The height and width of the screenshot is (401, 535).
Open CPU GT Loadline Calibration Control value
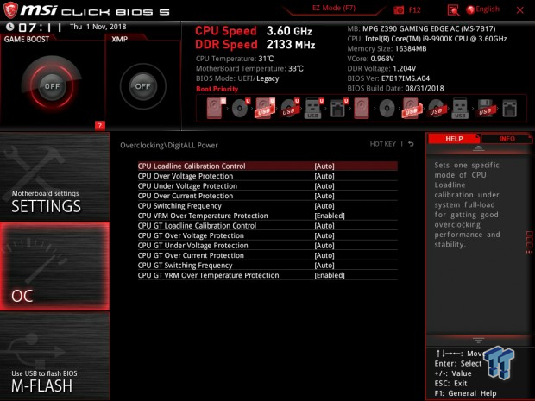click(324, 226)
